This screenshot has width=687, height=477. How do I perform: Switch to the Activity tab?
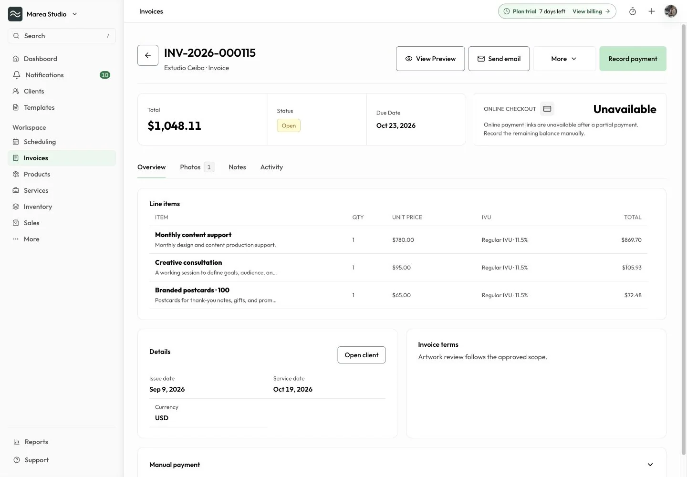click(x=271, y=167)
